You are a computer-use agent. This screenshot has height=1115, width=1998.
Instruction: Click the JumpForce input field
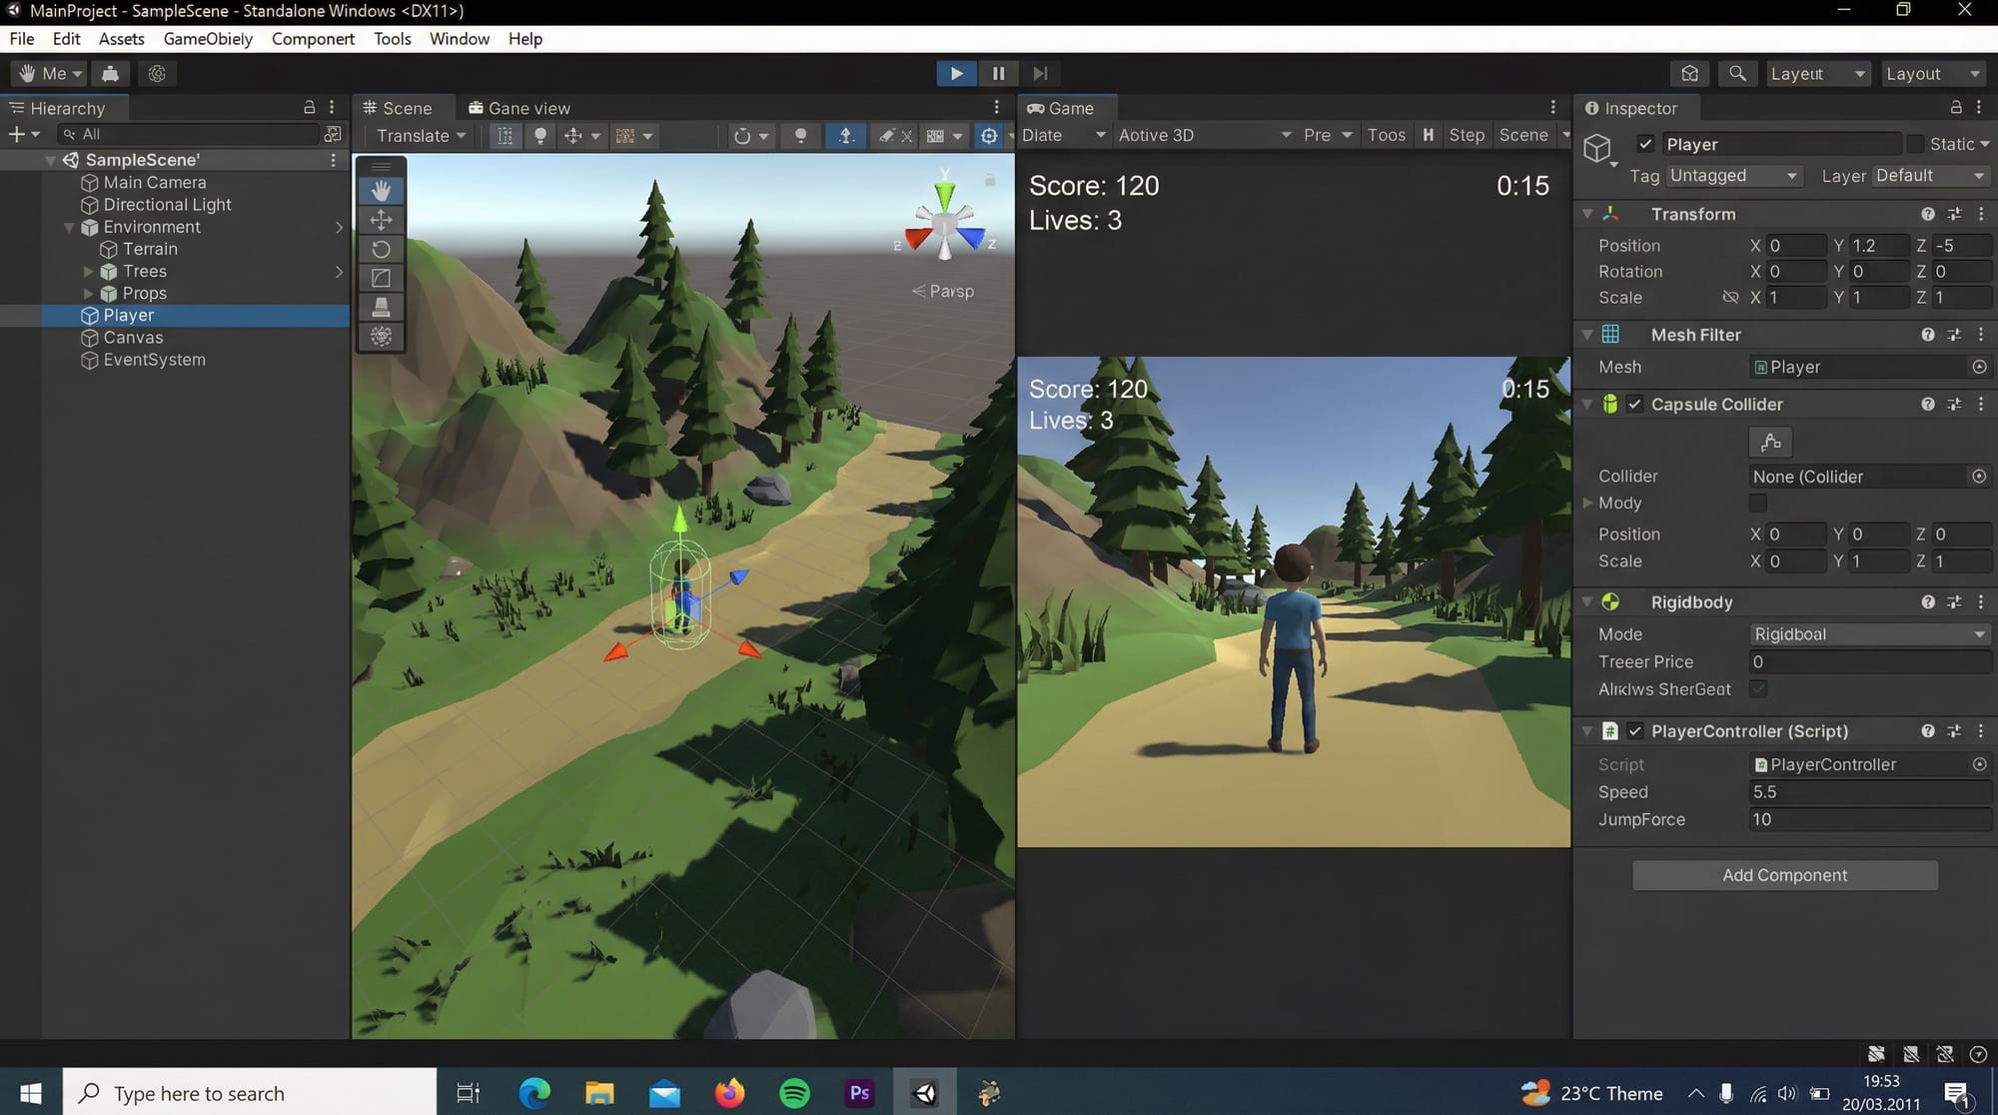pos(1868,819)
